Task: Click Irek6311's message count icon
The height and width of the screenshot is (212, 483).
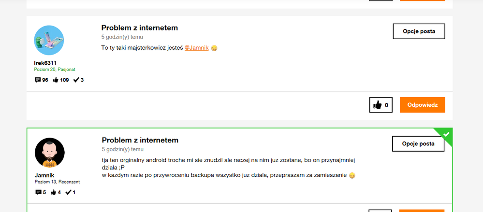Action: (x=38, y=80)
